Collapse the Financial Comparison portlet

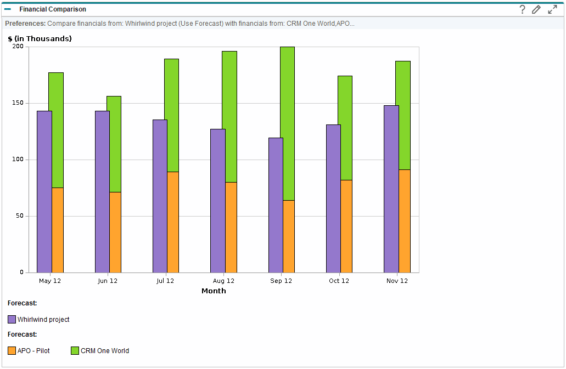click(8, 9)
